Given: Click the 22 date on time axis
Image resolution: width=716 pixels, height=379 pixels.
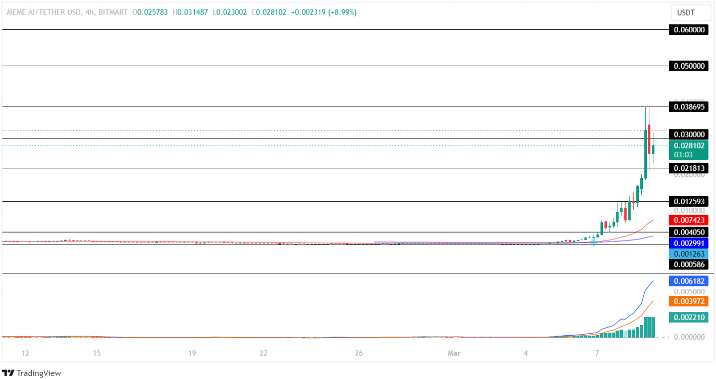Looking at the screenshot, I should point(263,354).
